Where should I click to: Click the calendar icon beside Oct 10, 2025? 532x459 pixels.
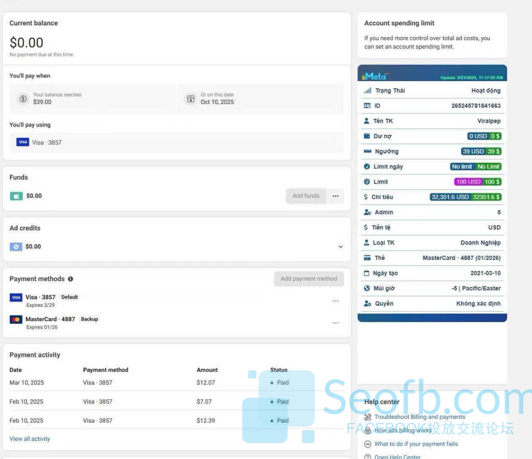[x=191, y=99]
